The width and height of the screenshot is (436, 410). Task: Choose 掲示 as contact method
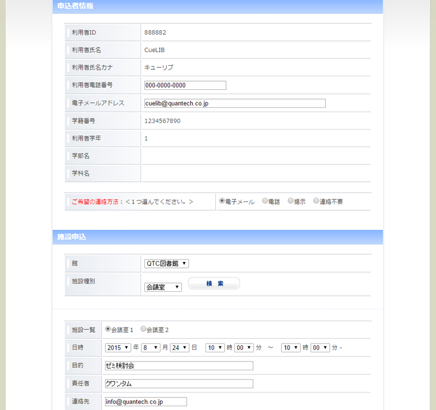coord(290,200)
